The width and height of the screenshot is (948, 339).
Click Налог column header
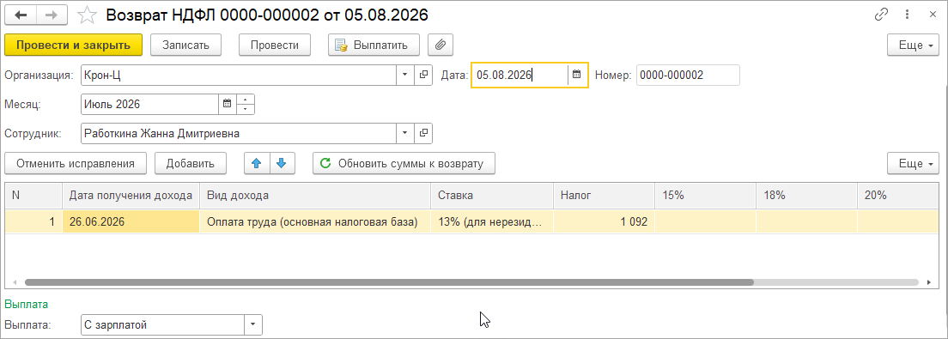pyautogui.click(x=604, y=195)
